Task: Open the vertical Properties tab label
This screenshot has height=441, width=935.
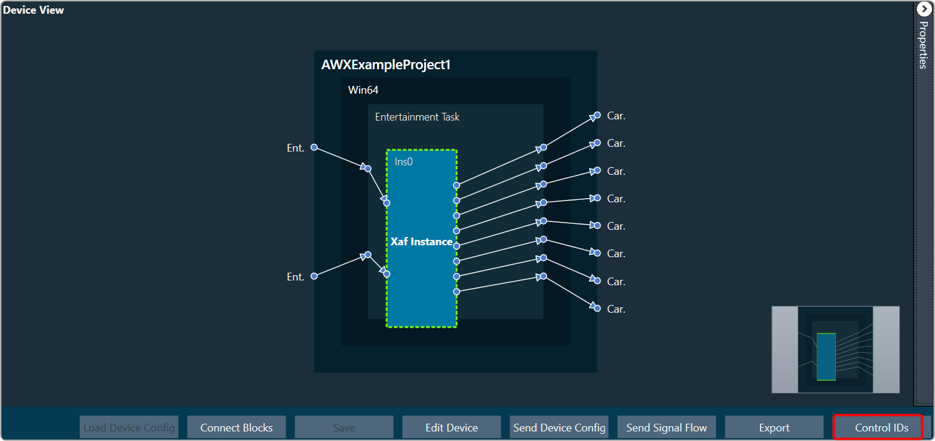Action: [x=923, y=44]
